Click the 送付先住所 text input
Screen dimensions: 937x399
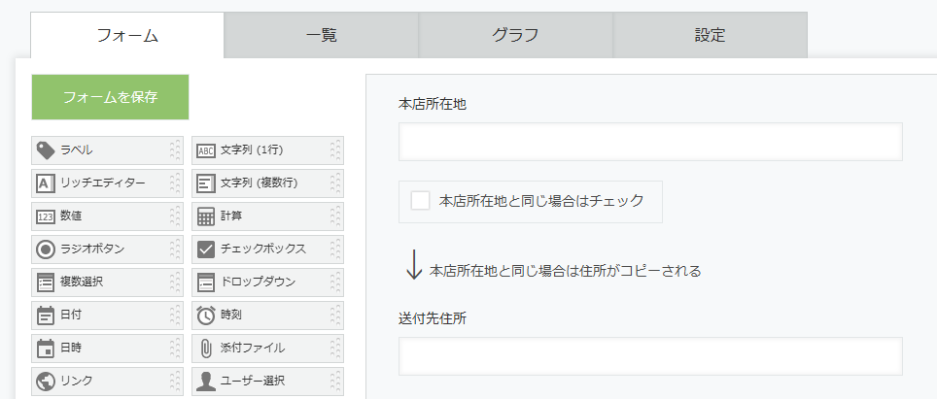click(651, 356)
